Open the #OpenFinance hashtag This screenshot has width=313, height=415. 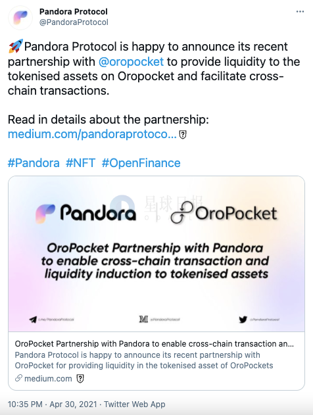click(x=141, y=163)
